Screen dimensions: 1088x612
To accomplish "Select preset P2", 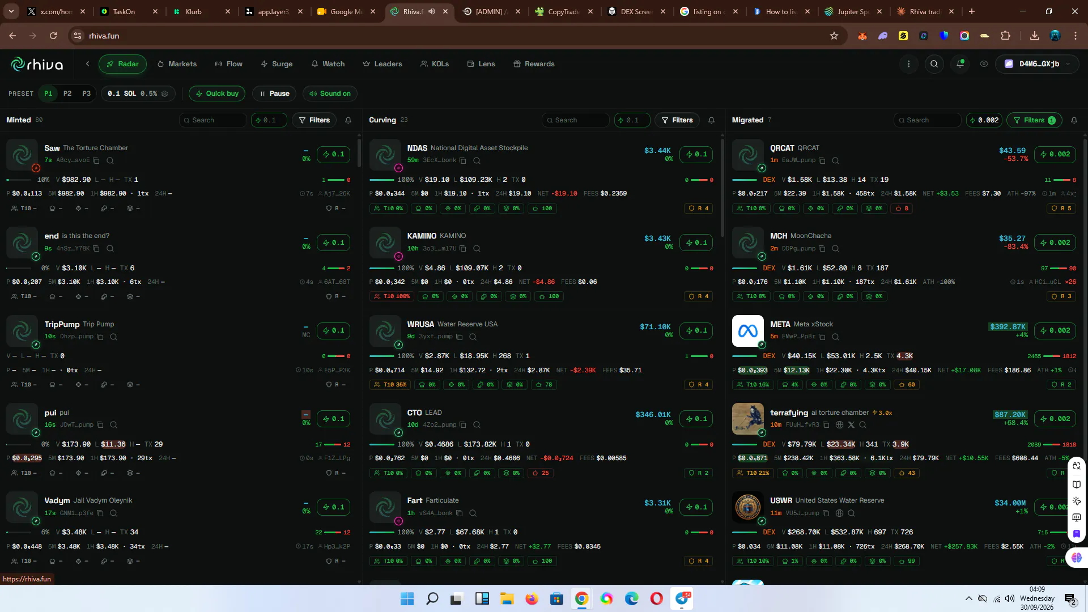I will pos(67,93).
